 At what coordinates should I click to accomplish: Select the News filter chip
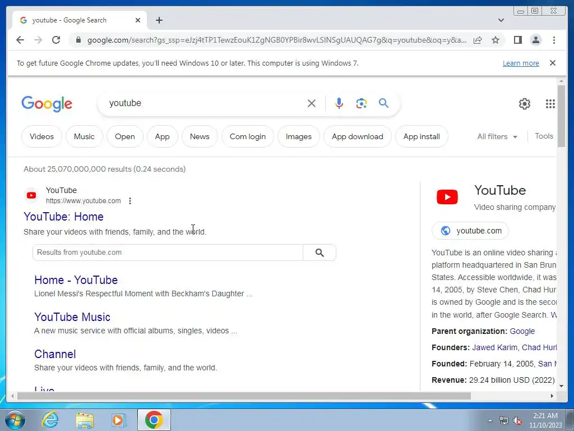(200, 136)
